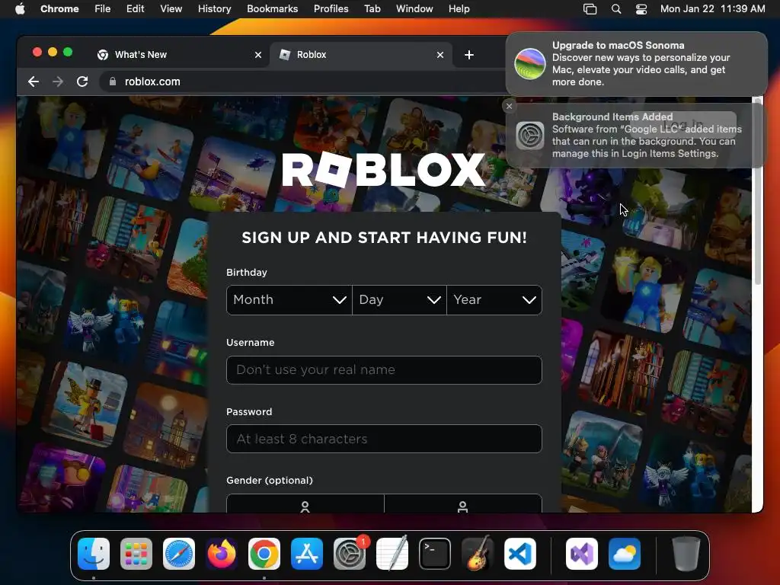This screenshot has width=780, height=585.
Task: Open Visual Studio purple dock icon
Action: pos(581,554)
